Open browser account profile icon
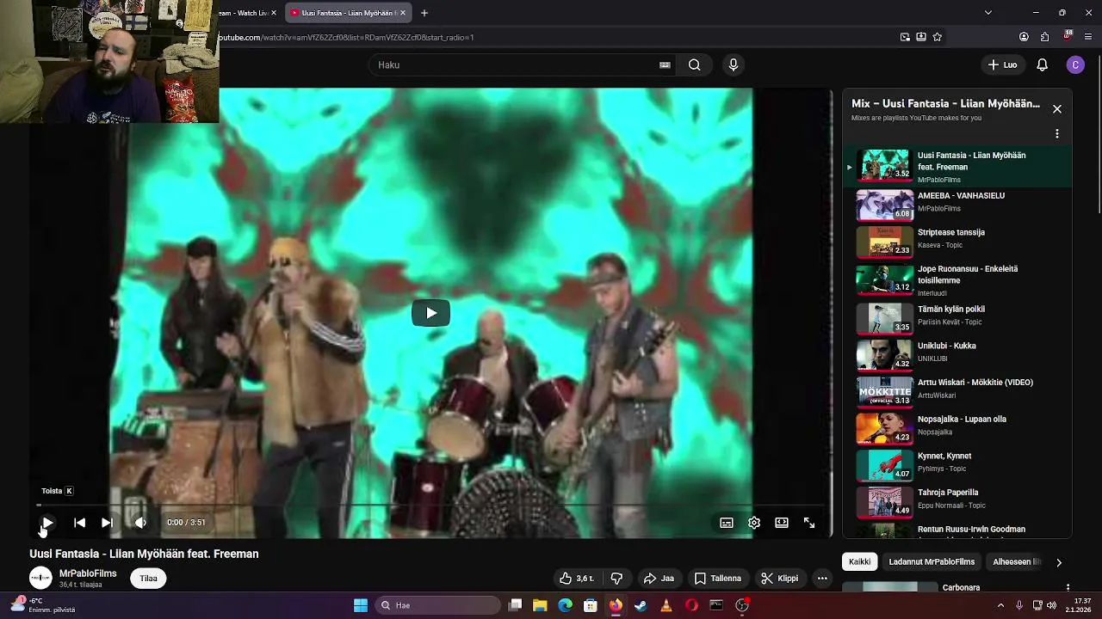 1024,37
